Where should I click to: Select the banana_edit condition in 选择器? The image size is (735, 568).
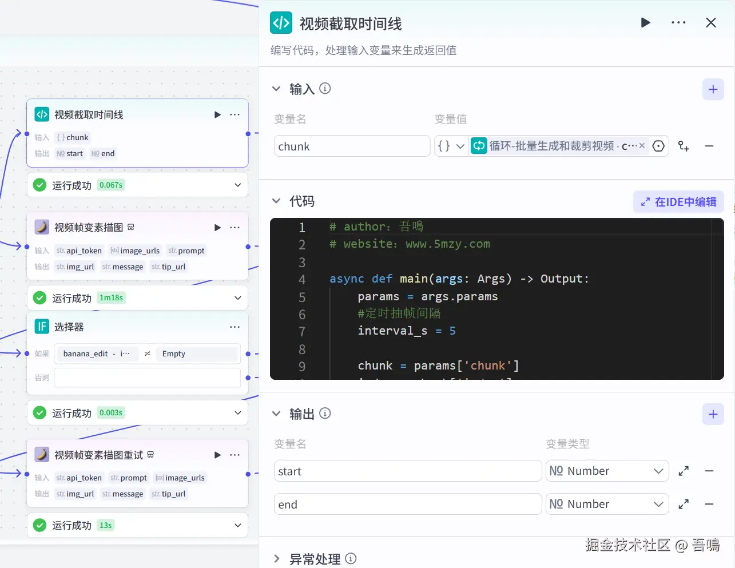[x=147, y=353]
